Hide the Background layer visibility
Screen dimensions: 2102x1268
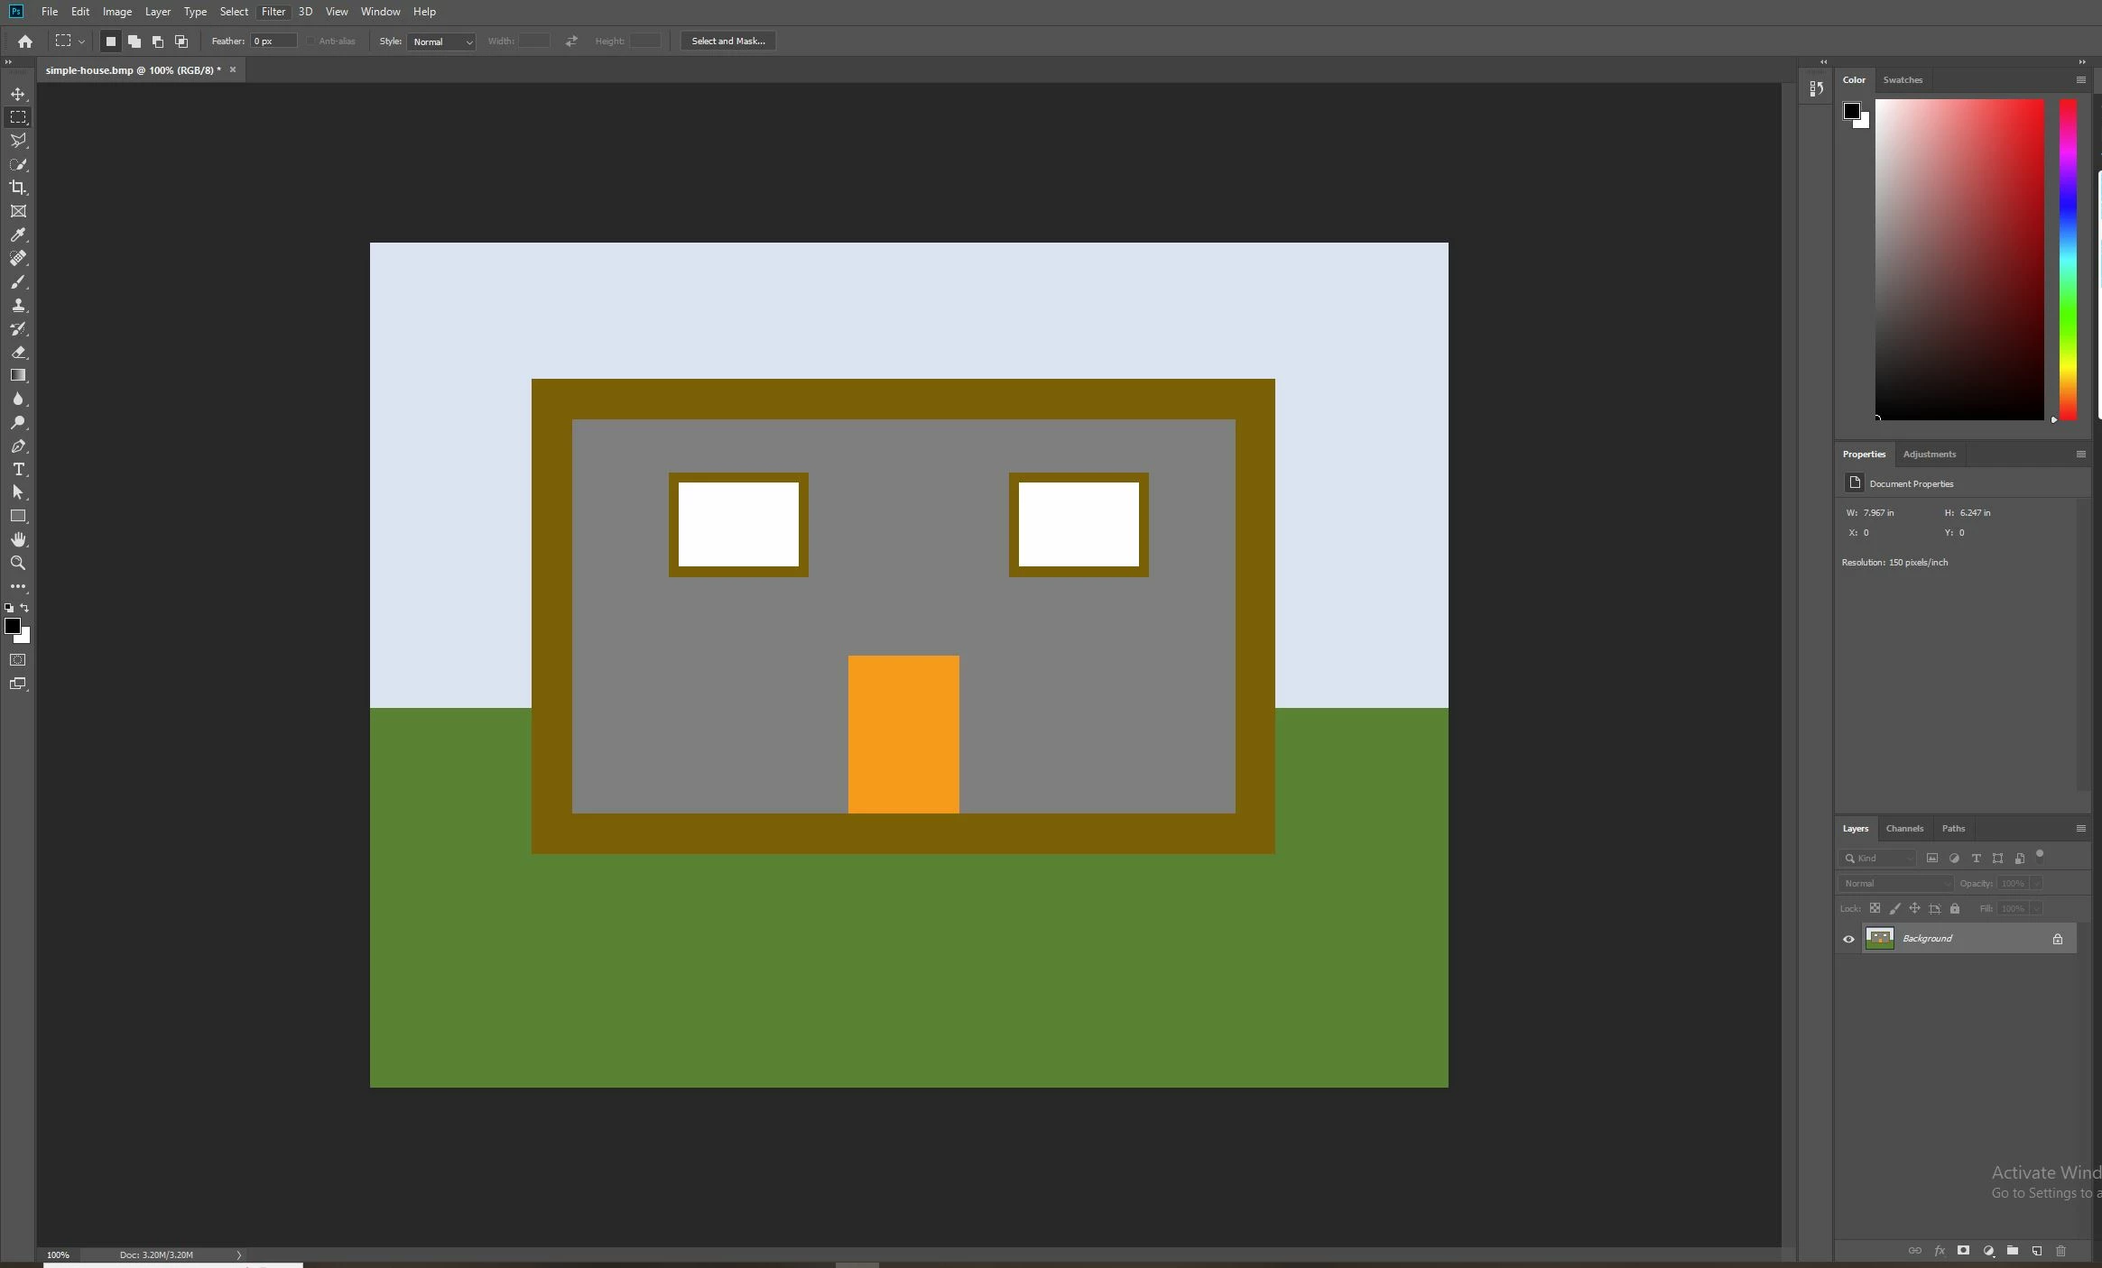coord(1848,939)
